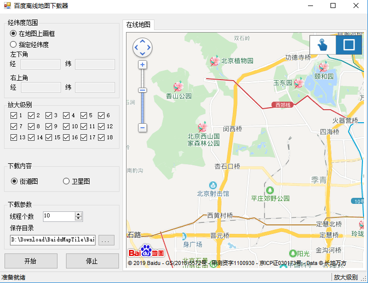Toggle zoom level 18 checkbox
This screenshot has height=283, width=368.
pos(101,138)
